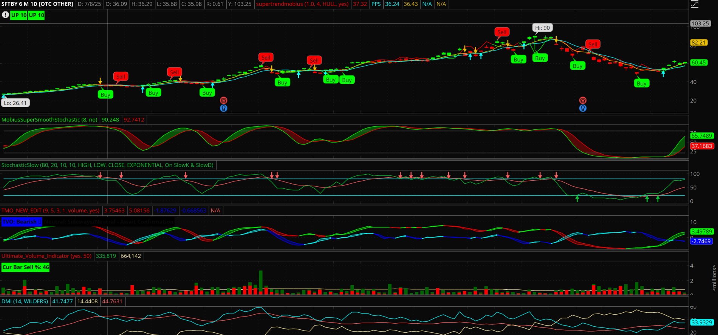
Task: Click the first green UP 10 label
Action: click(19, 15)
